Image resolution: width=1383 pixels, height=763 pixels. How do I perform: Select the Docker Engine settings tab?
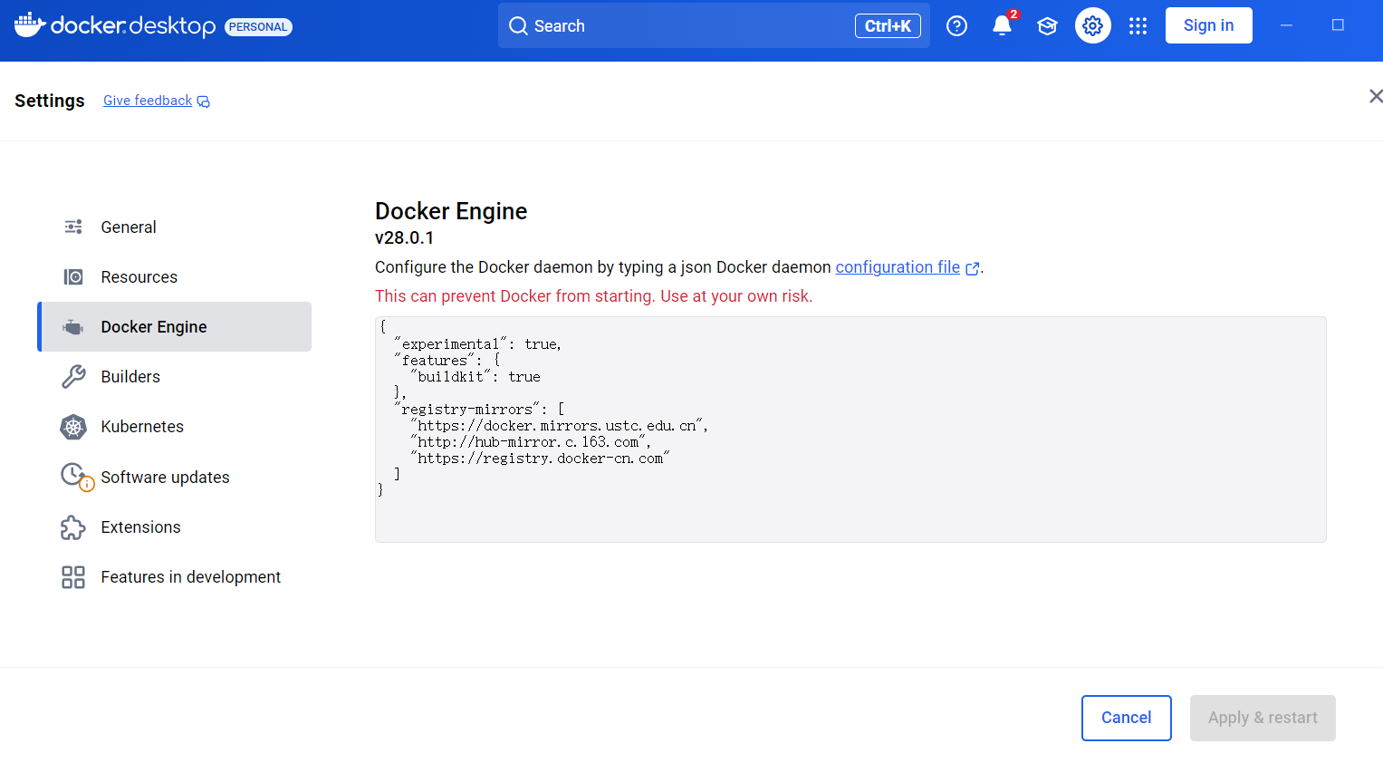174,327
